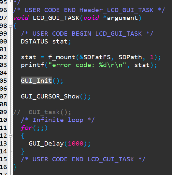Click the &SDFatFS argument in f_mount
This screenshot has width=172, height=175.
click(x=95, y=57)
